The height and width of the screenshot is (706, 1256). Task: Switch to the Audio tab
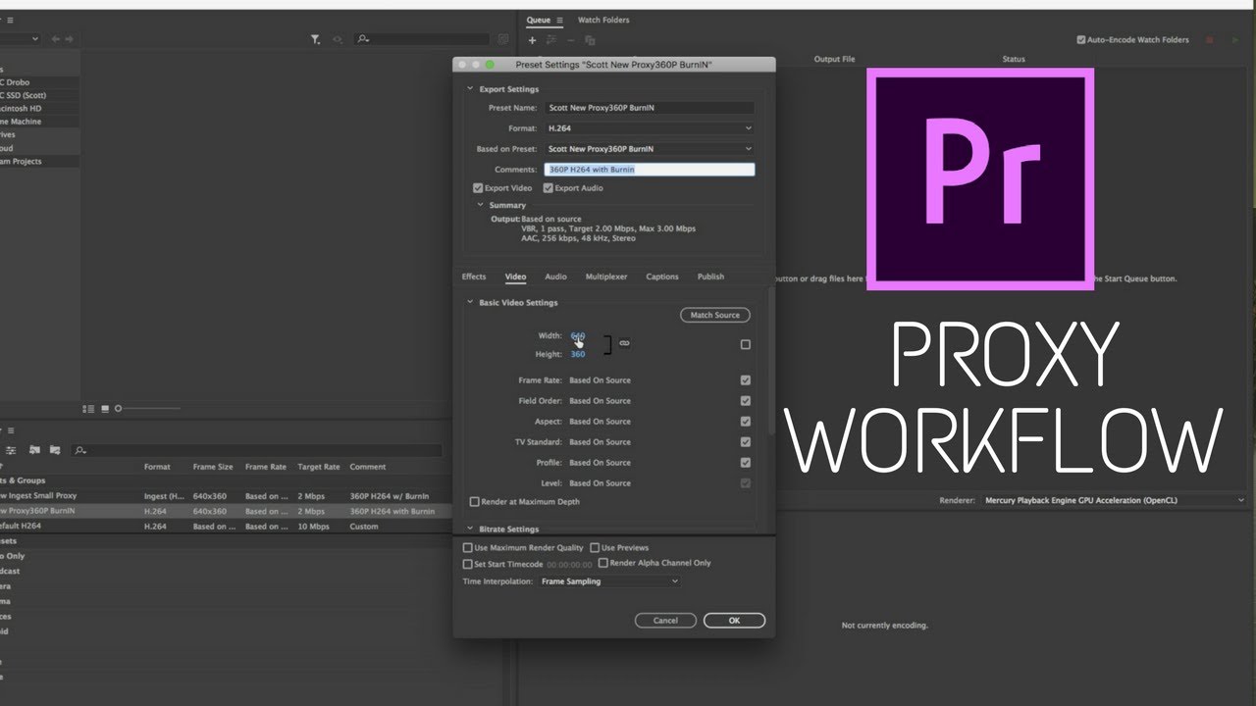point(555,277)
